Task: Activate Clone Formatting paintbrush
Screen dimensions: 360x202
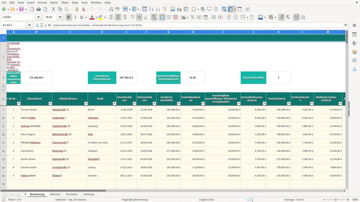Action: point(77,9)
